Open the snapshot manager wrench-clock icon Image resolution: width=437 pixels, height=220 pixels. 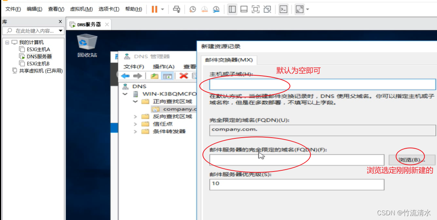point(216,9)
